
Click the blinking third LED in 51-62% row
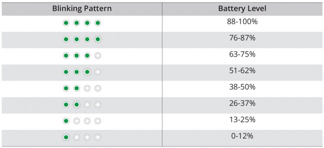(x=87, y=72)
